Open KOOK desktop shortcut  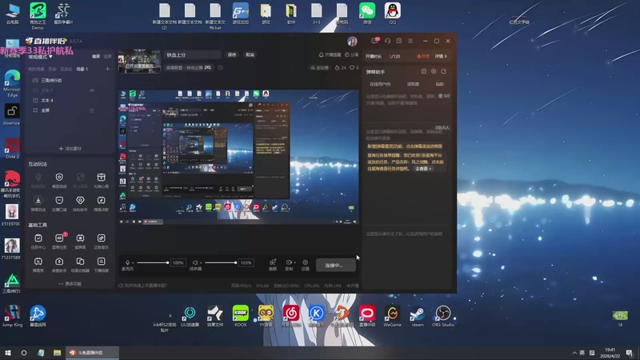click(241, 316)
